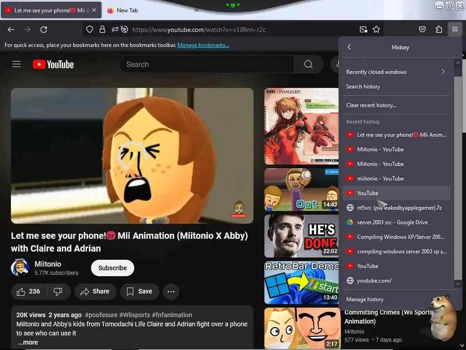Open the RetroBar Demo 13:40 thumbnail

tap(301, 283)
